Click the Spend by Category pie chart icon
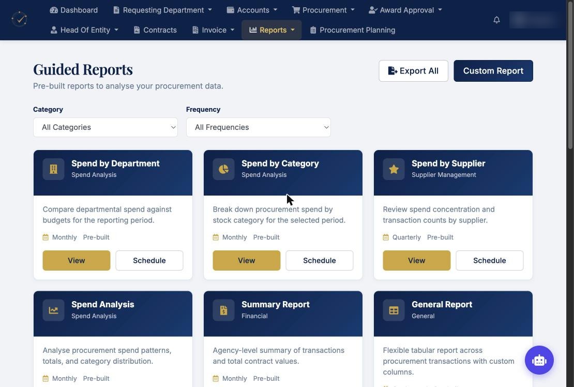 [224, 169]
